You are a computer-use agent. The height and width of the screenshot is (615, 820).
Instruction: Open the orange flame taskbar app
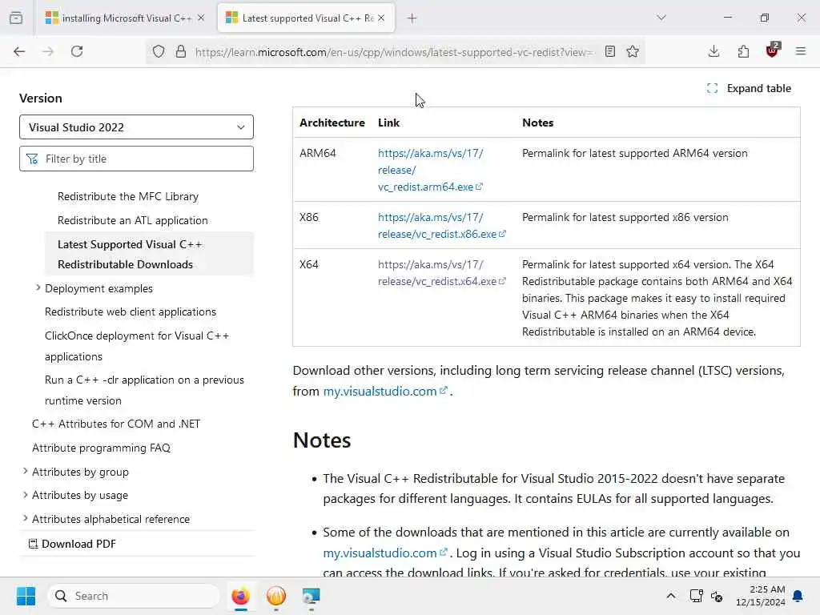point(276,596)
